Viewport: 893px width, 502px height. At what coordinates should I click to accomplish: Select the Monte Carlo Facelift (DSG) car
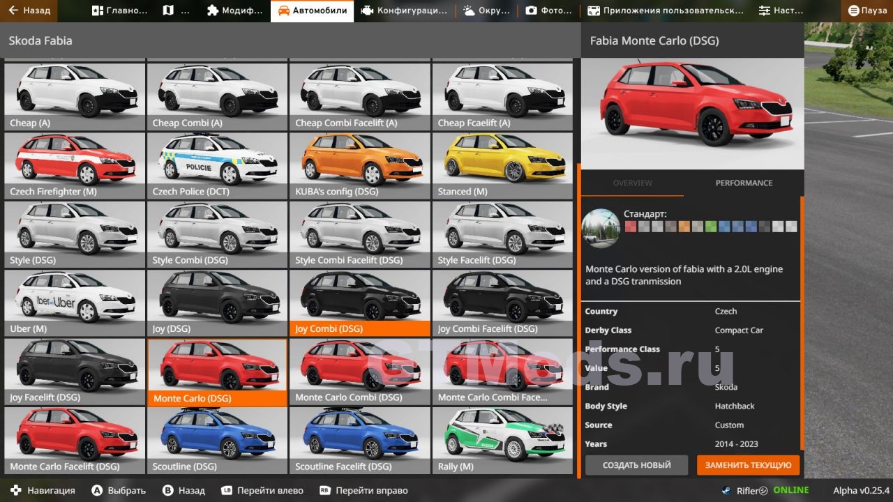click(75, 441)
